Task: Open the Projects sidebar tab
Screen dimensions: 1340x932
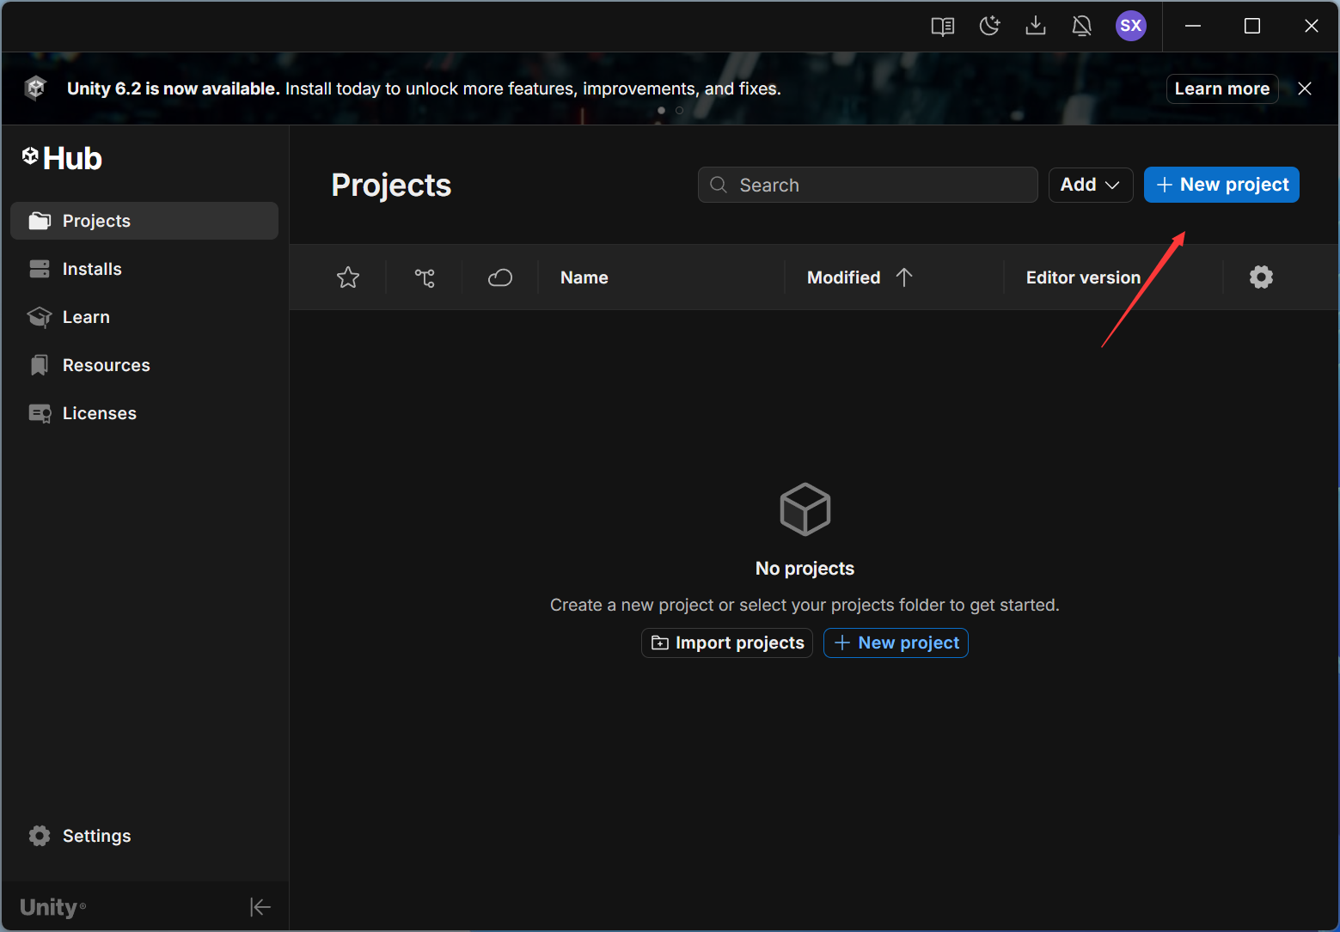Action: pyautogui.click(x=144, y=221)
